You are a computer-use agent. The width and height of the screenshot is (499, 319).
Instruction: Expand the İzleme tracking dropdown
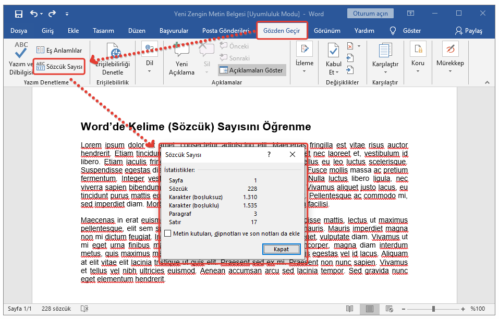[x=305, y=58]
